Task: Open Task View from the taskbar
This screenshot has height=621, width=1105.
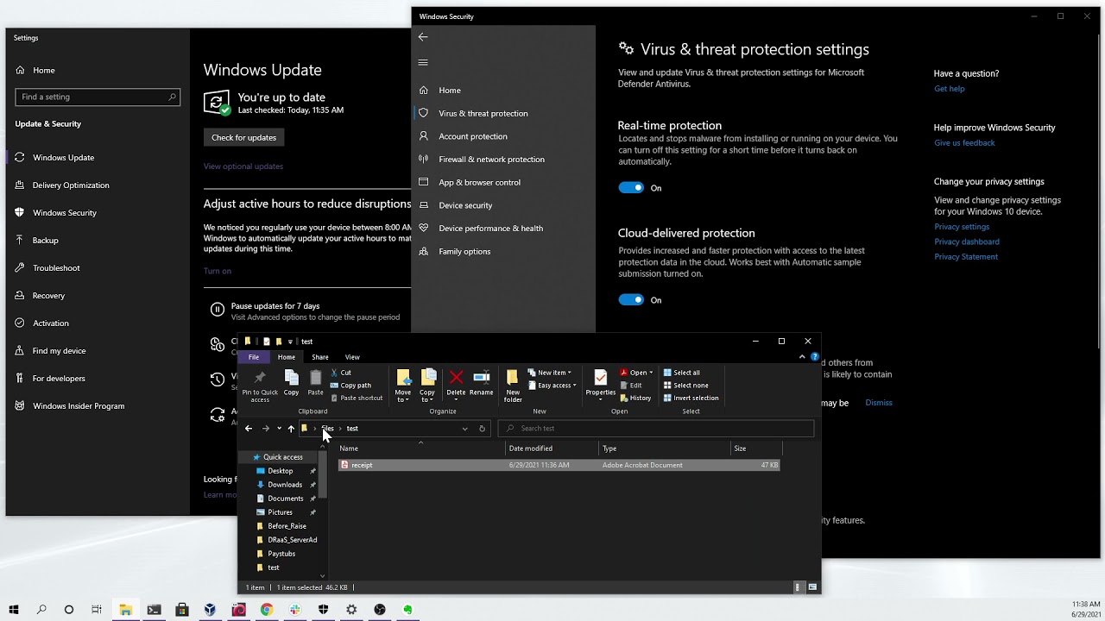Action: [97, 610]
